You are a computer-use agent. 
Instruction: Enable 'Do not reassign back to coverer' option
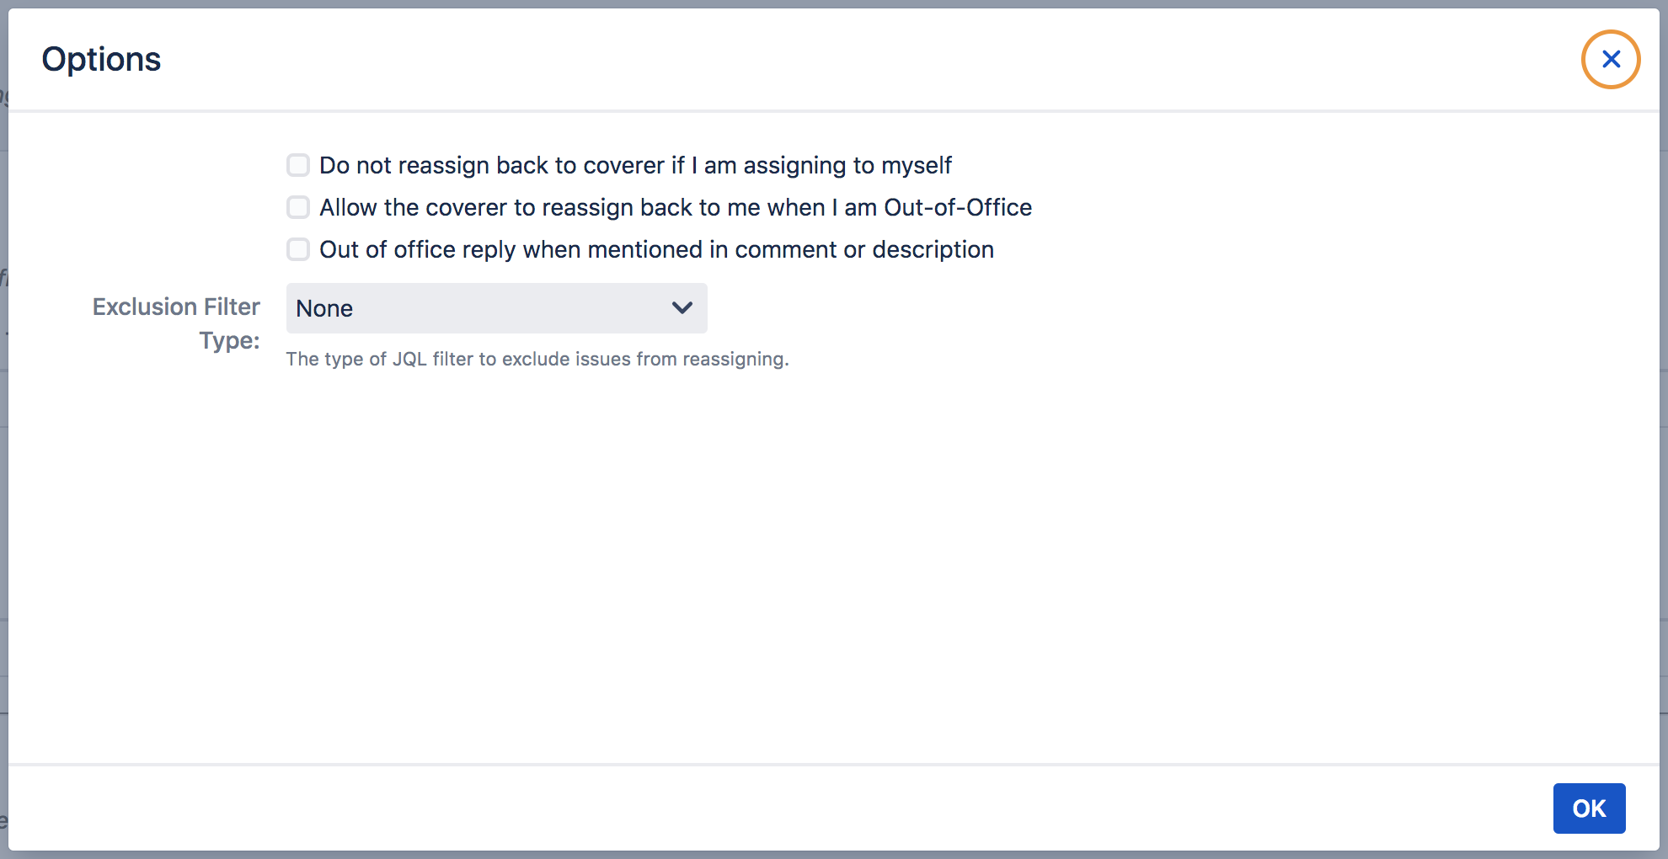298,165
